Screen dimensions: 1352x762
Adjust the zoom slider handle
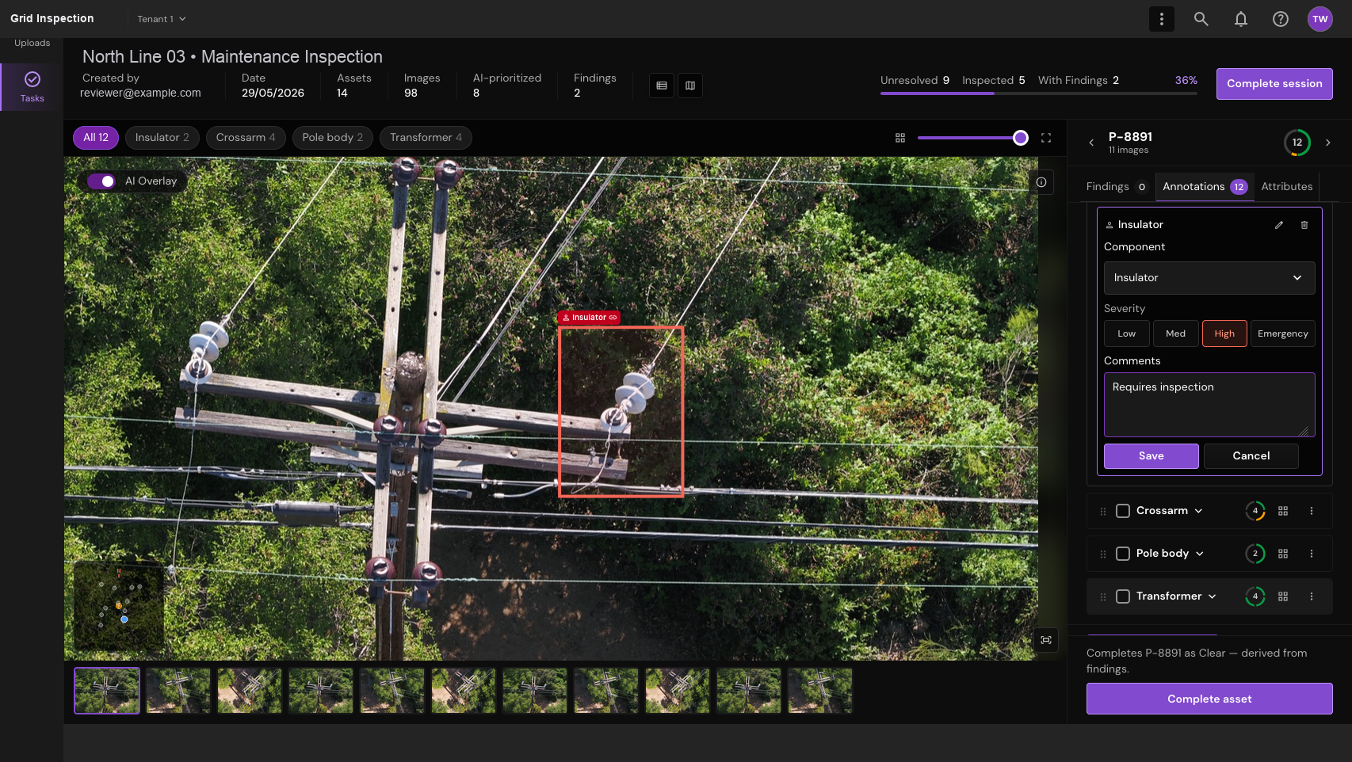click(1021, 138)
